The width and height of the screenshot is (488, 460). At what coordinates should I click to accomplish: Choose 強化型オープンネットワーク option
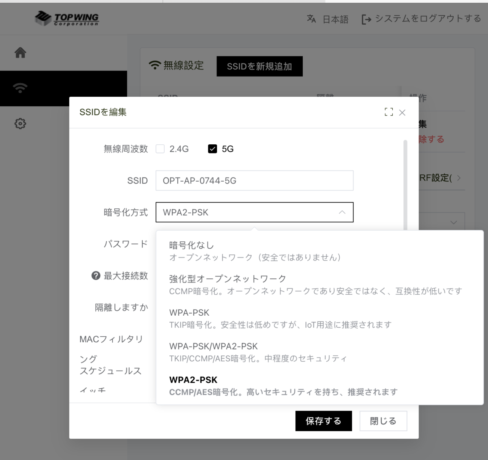point(319,285)
